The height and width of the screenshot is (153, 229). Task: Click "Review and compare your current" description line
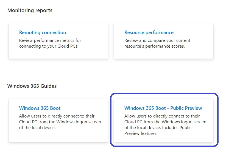(x=157, y=40)
